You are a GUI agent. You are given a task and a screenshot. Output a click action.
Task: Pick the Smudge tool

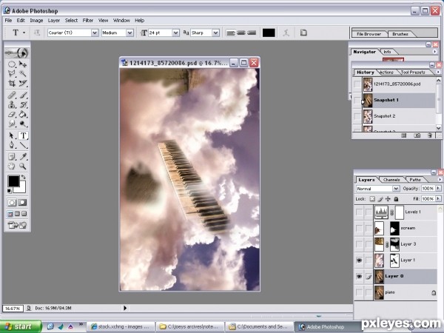click(x=12, y=124)
